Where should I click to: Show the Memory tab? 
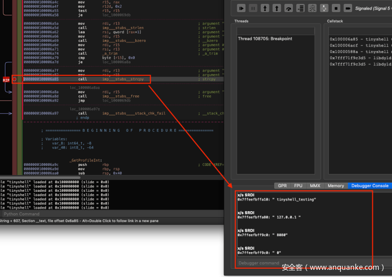pyautogui.click(x=335, y=186)
